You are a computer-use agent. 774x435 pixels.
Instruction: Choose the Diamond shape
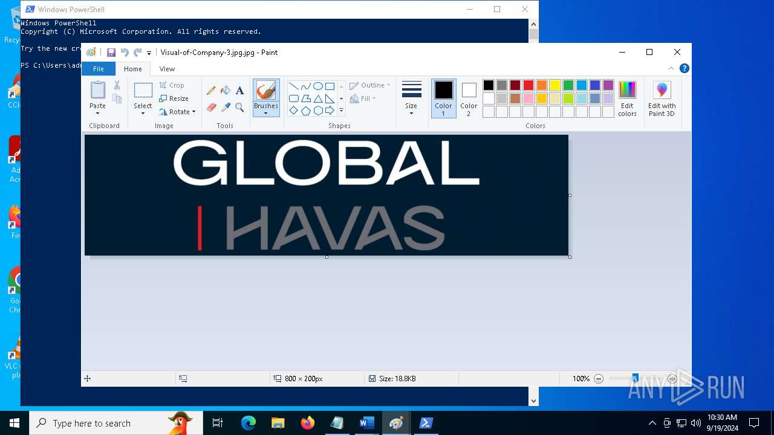(x=293, y=111)
